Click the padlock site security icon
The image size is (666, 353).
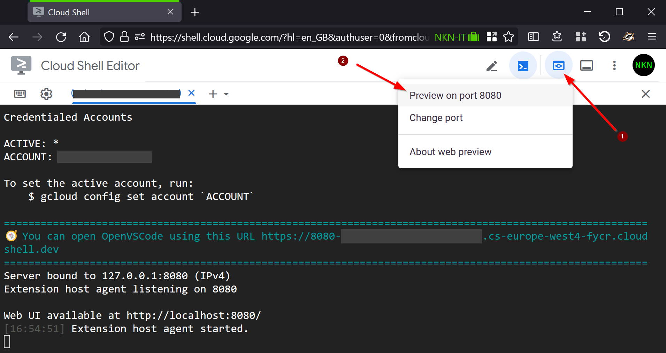coord(124,37)
